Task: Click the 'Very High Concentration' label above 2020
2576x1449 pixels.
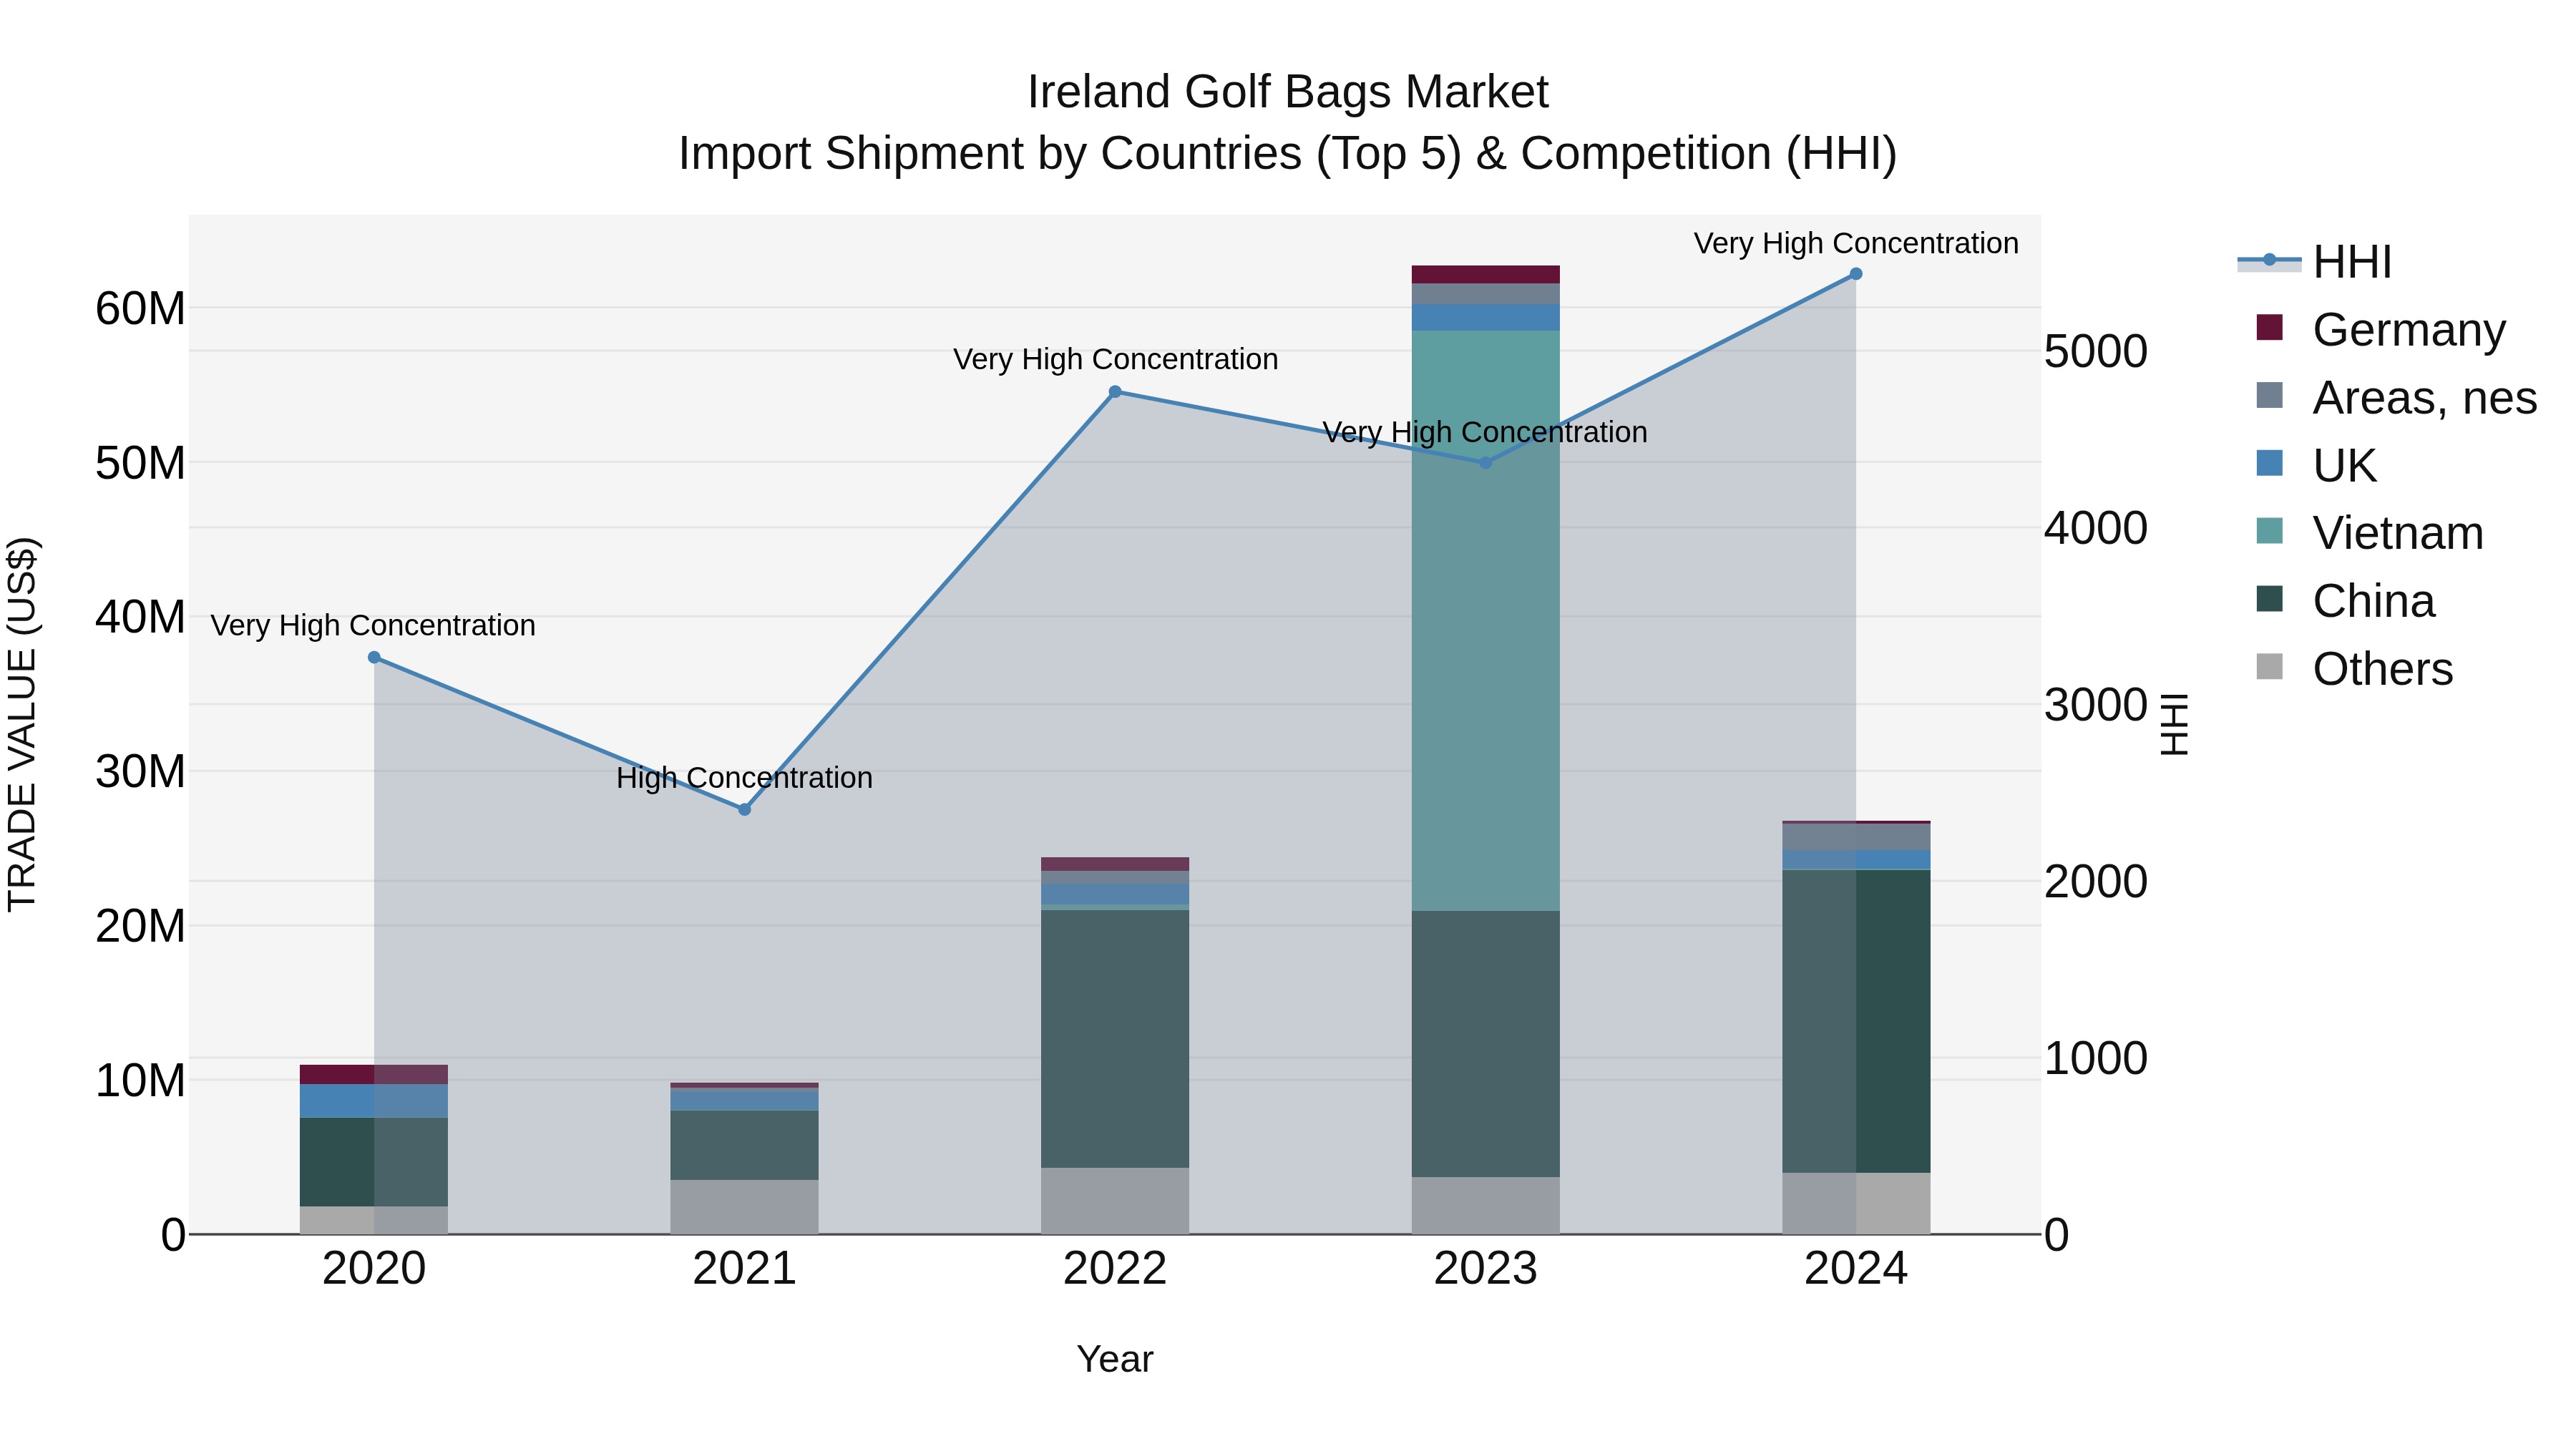Action: (x=373, y=625)
